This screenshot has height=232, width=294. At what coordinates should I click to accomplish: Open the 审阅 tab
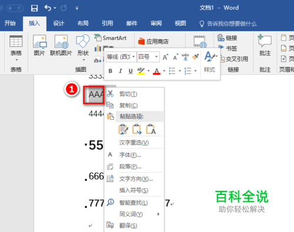pos(156,23)
